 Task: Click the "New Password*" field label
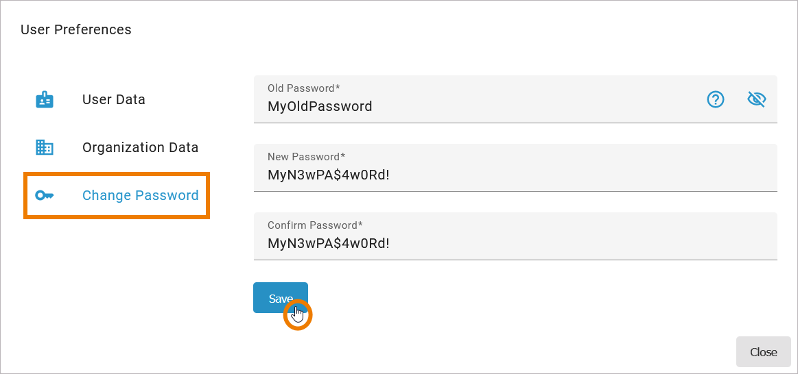(x=306, y=157)
